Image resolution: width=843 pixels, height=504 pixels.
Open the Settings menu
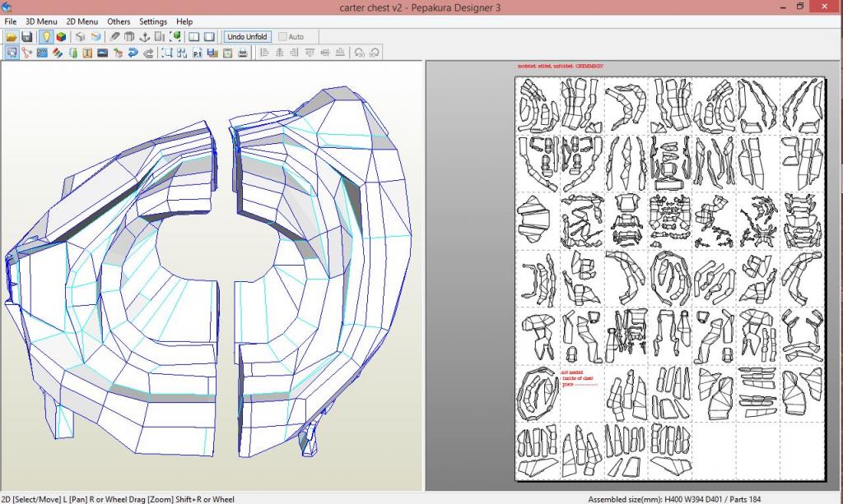click(152, 21)
